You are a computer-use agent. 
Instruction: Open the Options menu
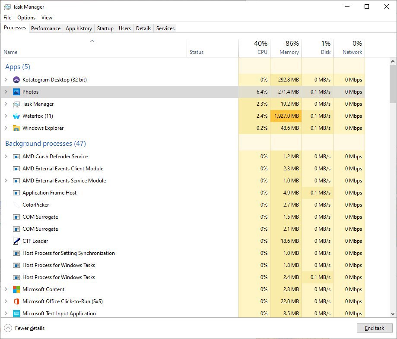26,18
